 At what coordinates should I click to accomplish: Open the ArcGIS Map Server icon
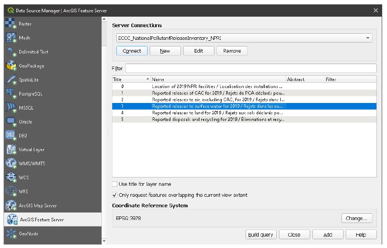pos(11,205)
